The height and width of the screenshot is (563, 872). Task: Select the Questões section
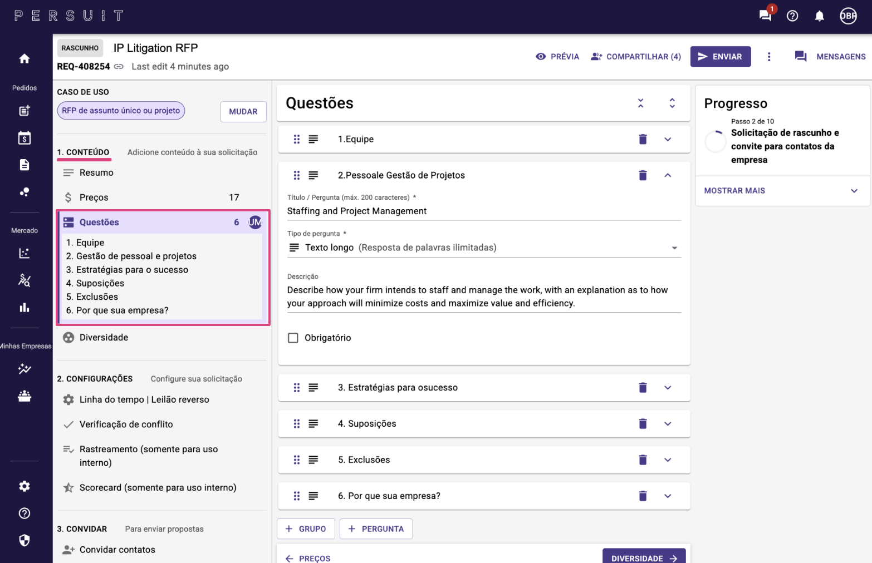(x=161, y=223)
